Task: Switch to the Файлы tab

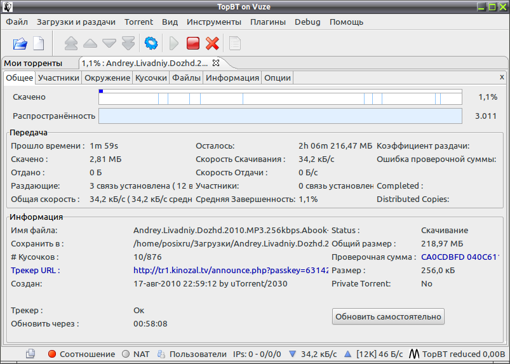Action: pyautogui.click(x=186, y=78)
